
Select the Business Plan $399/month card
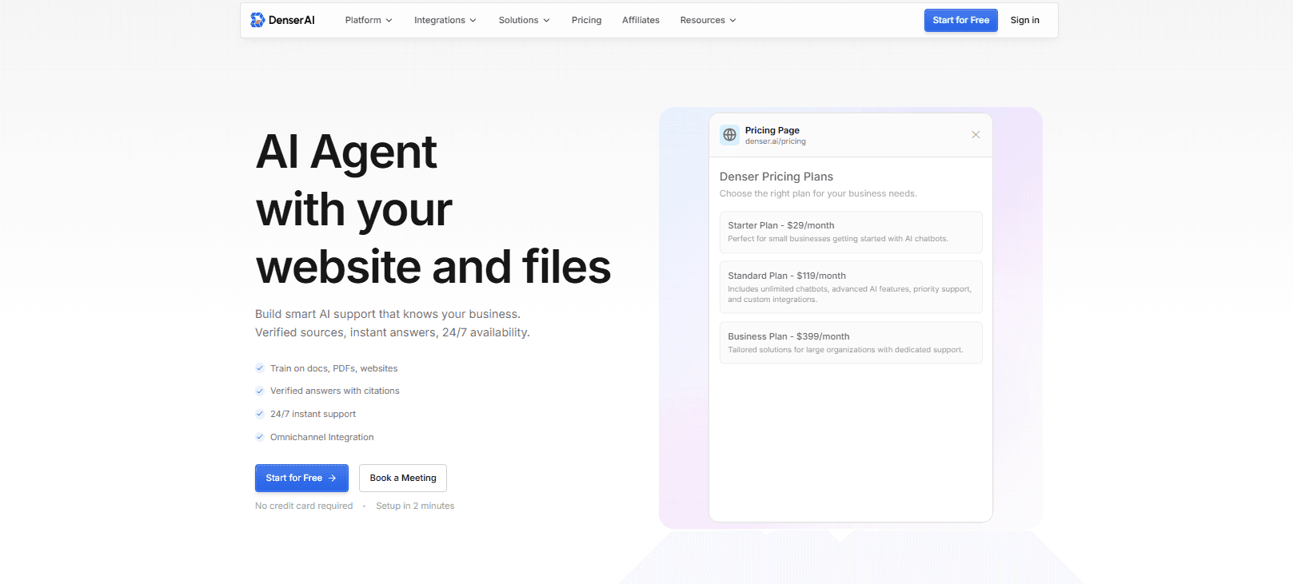point(851,343)
